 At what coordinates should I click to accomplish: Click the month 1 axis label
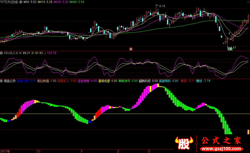[82, 151]
